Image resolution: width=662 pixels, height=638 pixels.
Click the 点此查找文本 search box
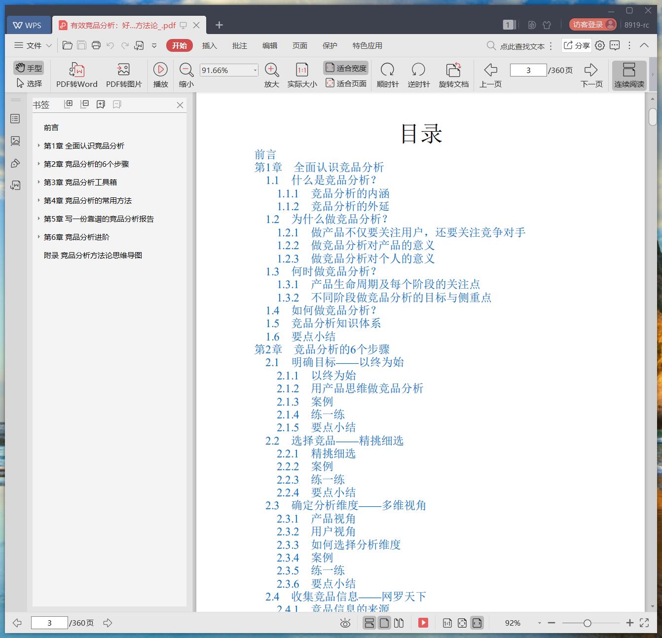[x=516, y=46]
